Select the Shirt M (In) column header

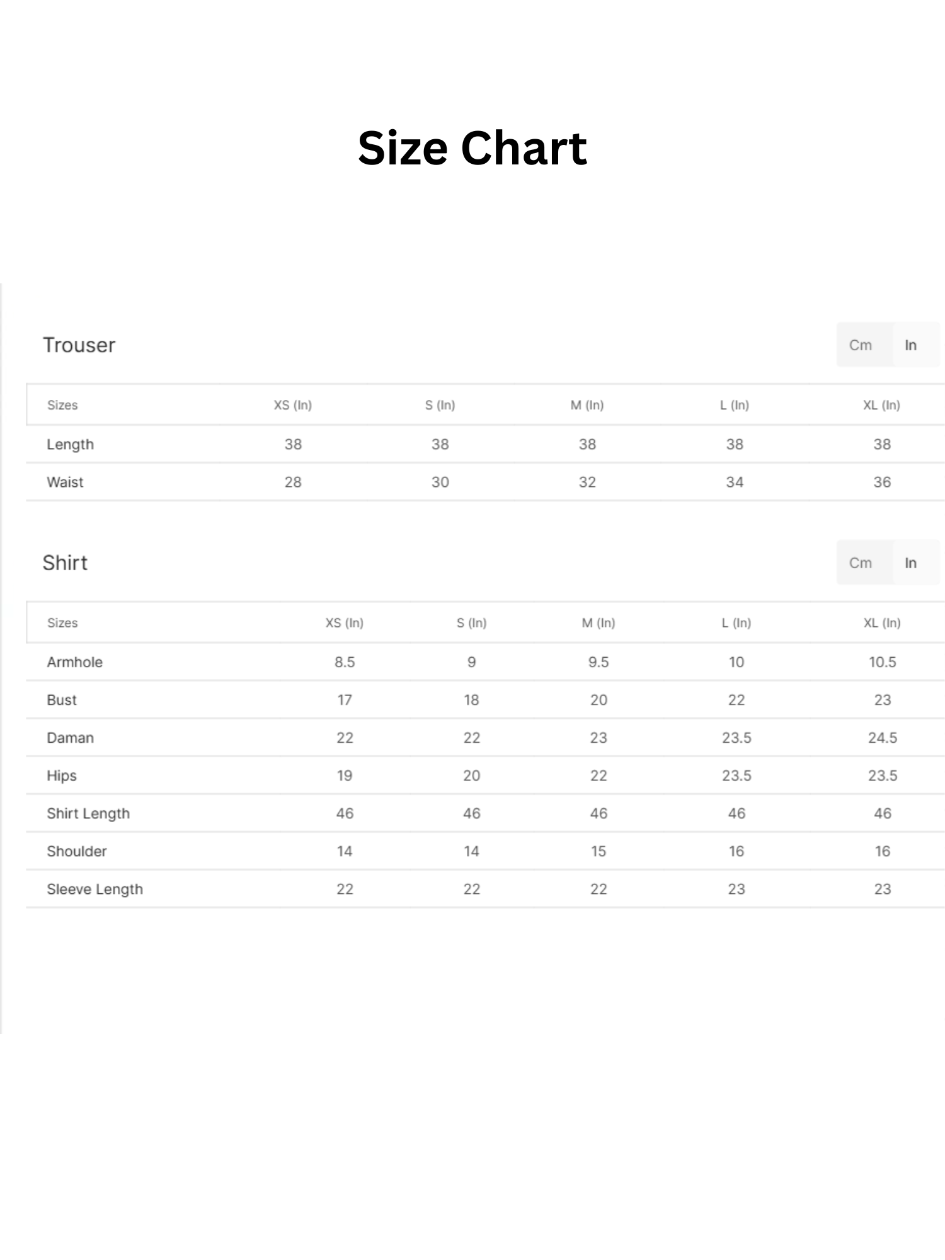598,623
